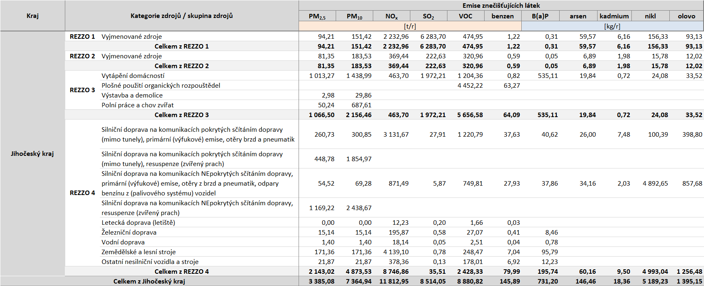Select the total NOx value 11 812,95
The width and height of the screenshot is (704, 286).
click(394, 282)
